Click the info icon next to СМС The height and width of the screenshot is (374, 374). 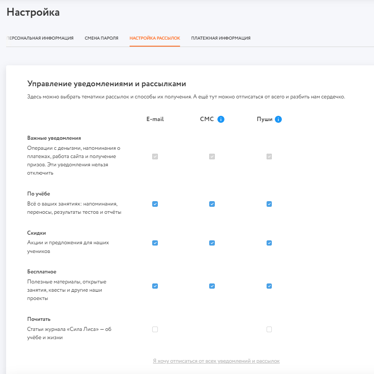click(221, 119)
